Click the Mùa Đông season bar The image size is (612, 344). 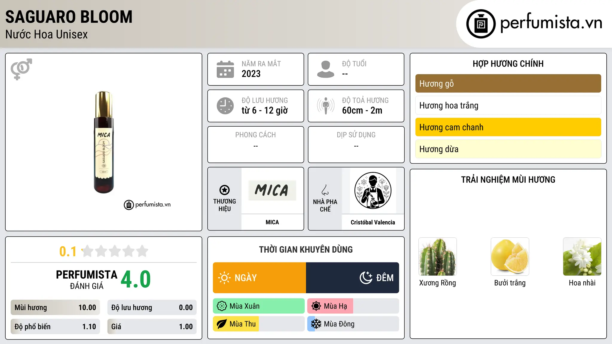tap(353, 324)
